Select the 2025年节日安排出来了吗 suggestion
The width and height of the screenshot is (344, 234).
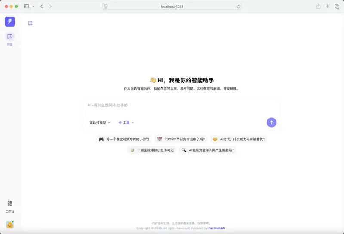(181, 139)
